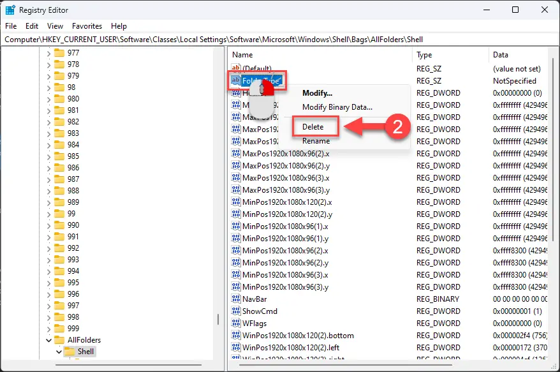Open the View menu
Viewport: 560px width, 372px height.
[x=55, y=26]
